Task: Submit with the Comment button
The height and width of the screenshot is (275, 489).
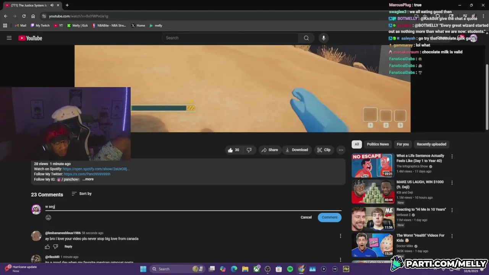Action: coord(329,217)
